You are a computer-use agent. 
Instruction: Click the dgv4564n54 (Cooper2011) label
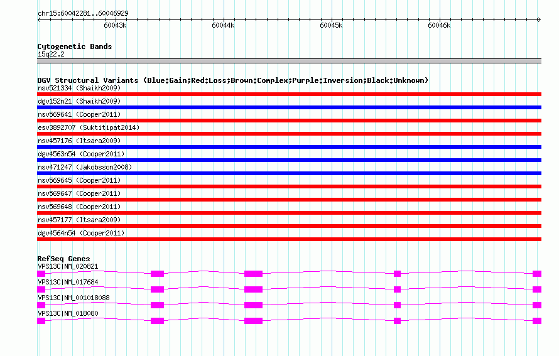tap(81, 233)
